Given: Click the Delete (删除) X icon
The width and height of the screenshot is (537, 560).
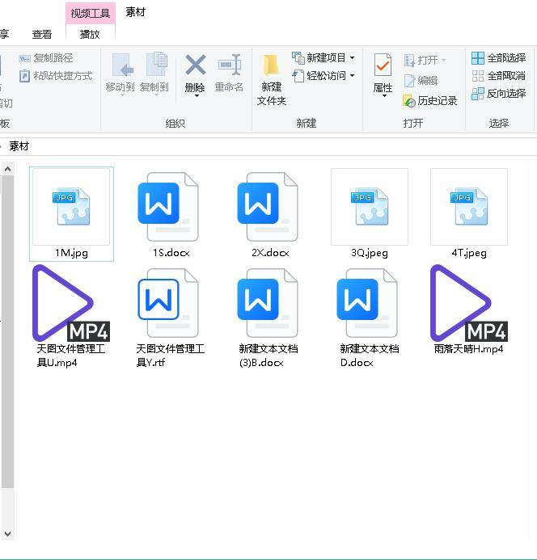Looking at the screenshot, I should tap(195, 65).
